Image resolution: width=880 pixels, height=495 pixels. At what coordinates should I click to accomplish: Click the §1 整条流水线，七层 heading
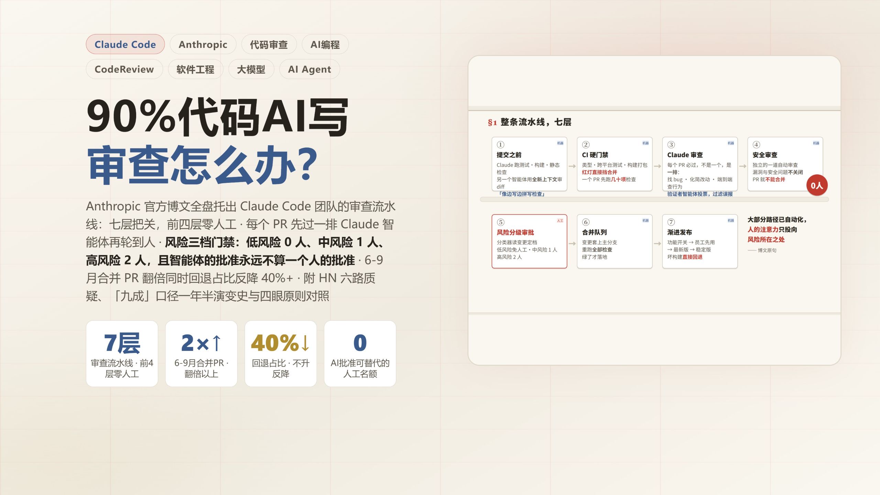pyautogui.click(x=529, y=122)
